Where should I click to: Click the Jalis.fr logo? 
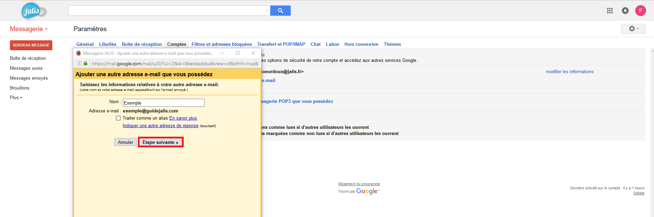click(34, 11)
